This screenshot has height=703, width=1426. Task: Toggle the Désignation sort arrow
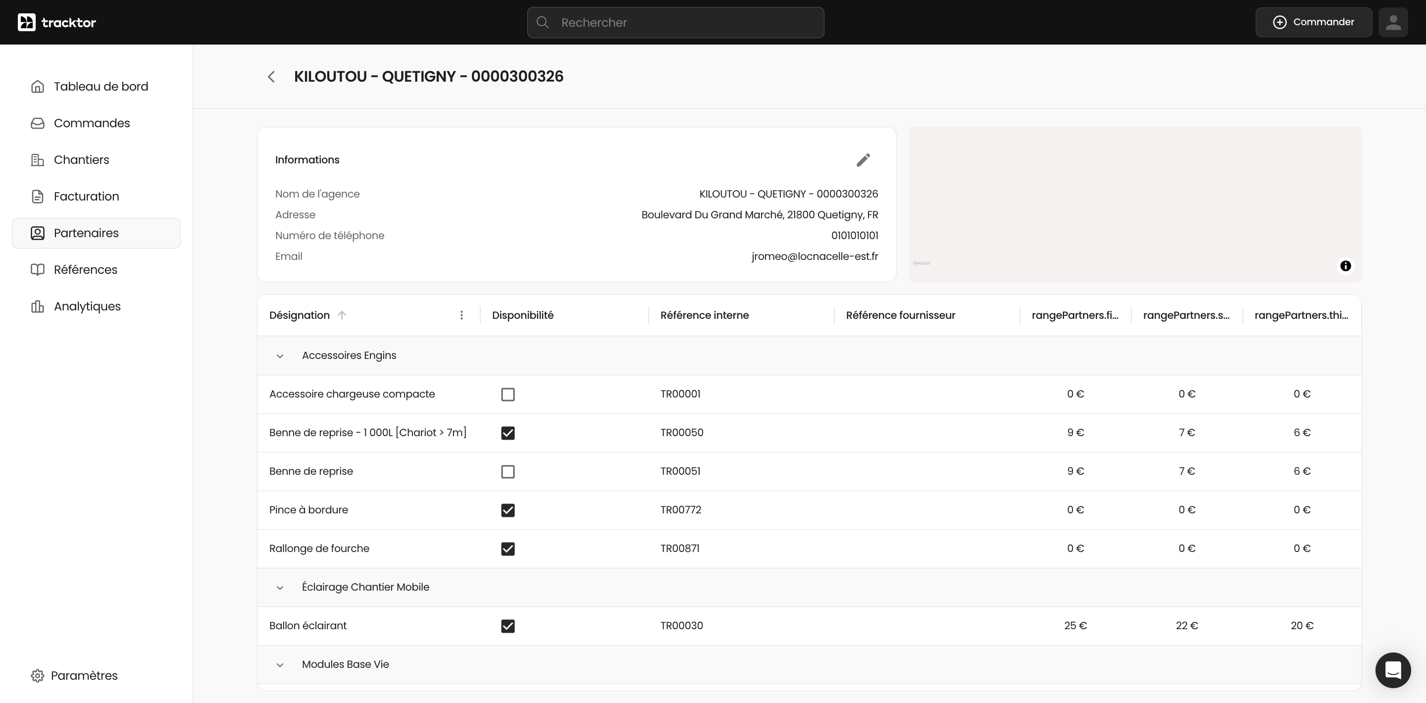[x=342, y=315]
